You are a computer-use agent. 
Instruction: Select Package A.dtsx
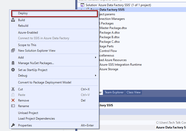[110, 33]
